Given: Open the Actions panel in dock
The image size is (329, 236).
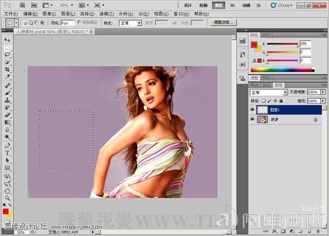Looking at the screenshot, I should tap(242, 64).
